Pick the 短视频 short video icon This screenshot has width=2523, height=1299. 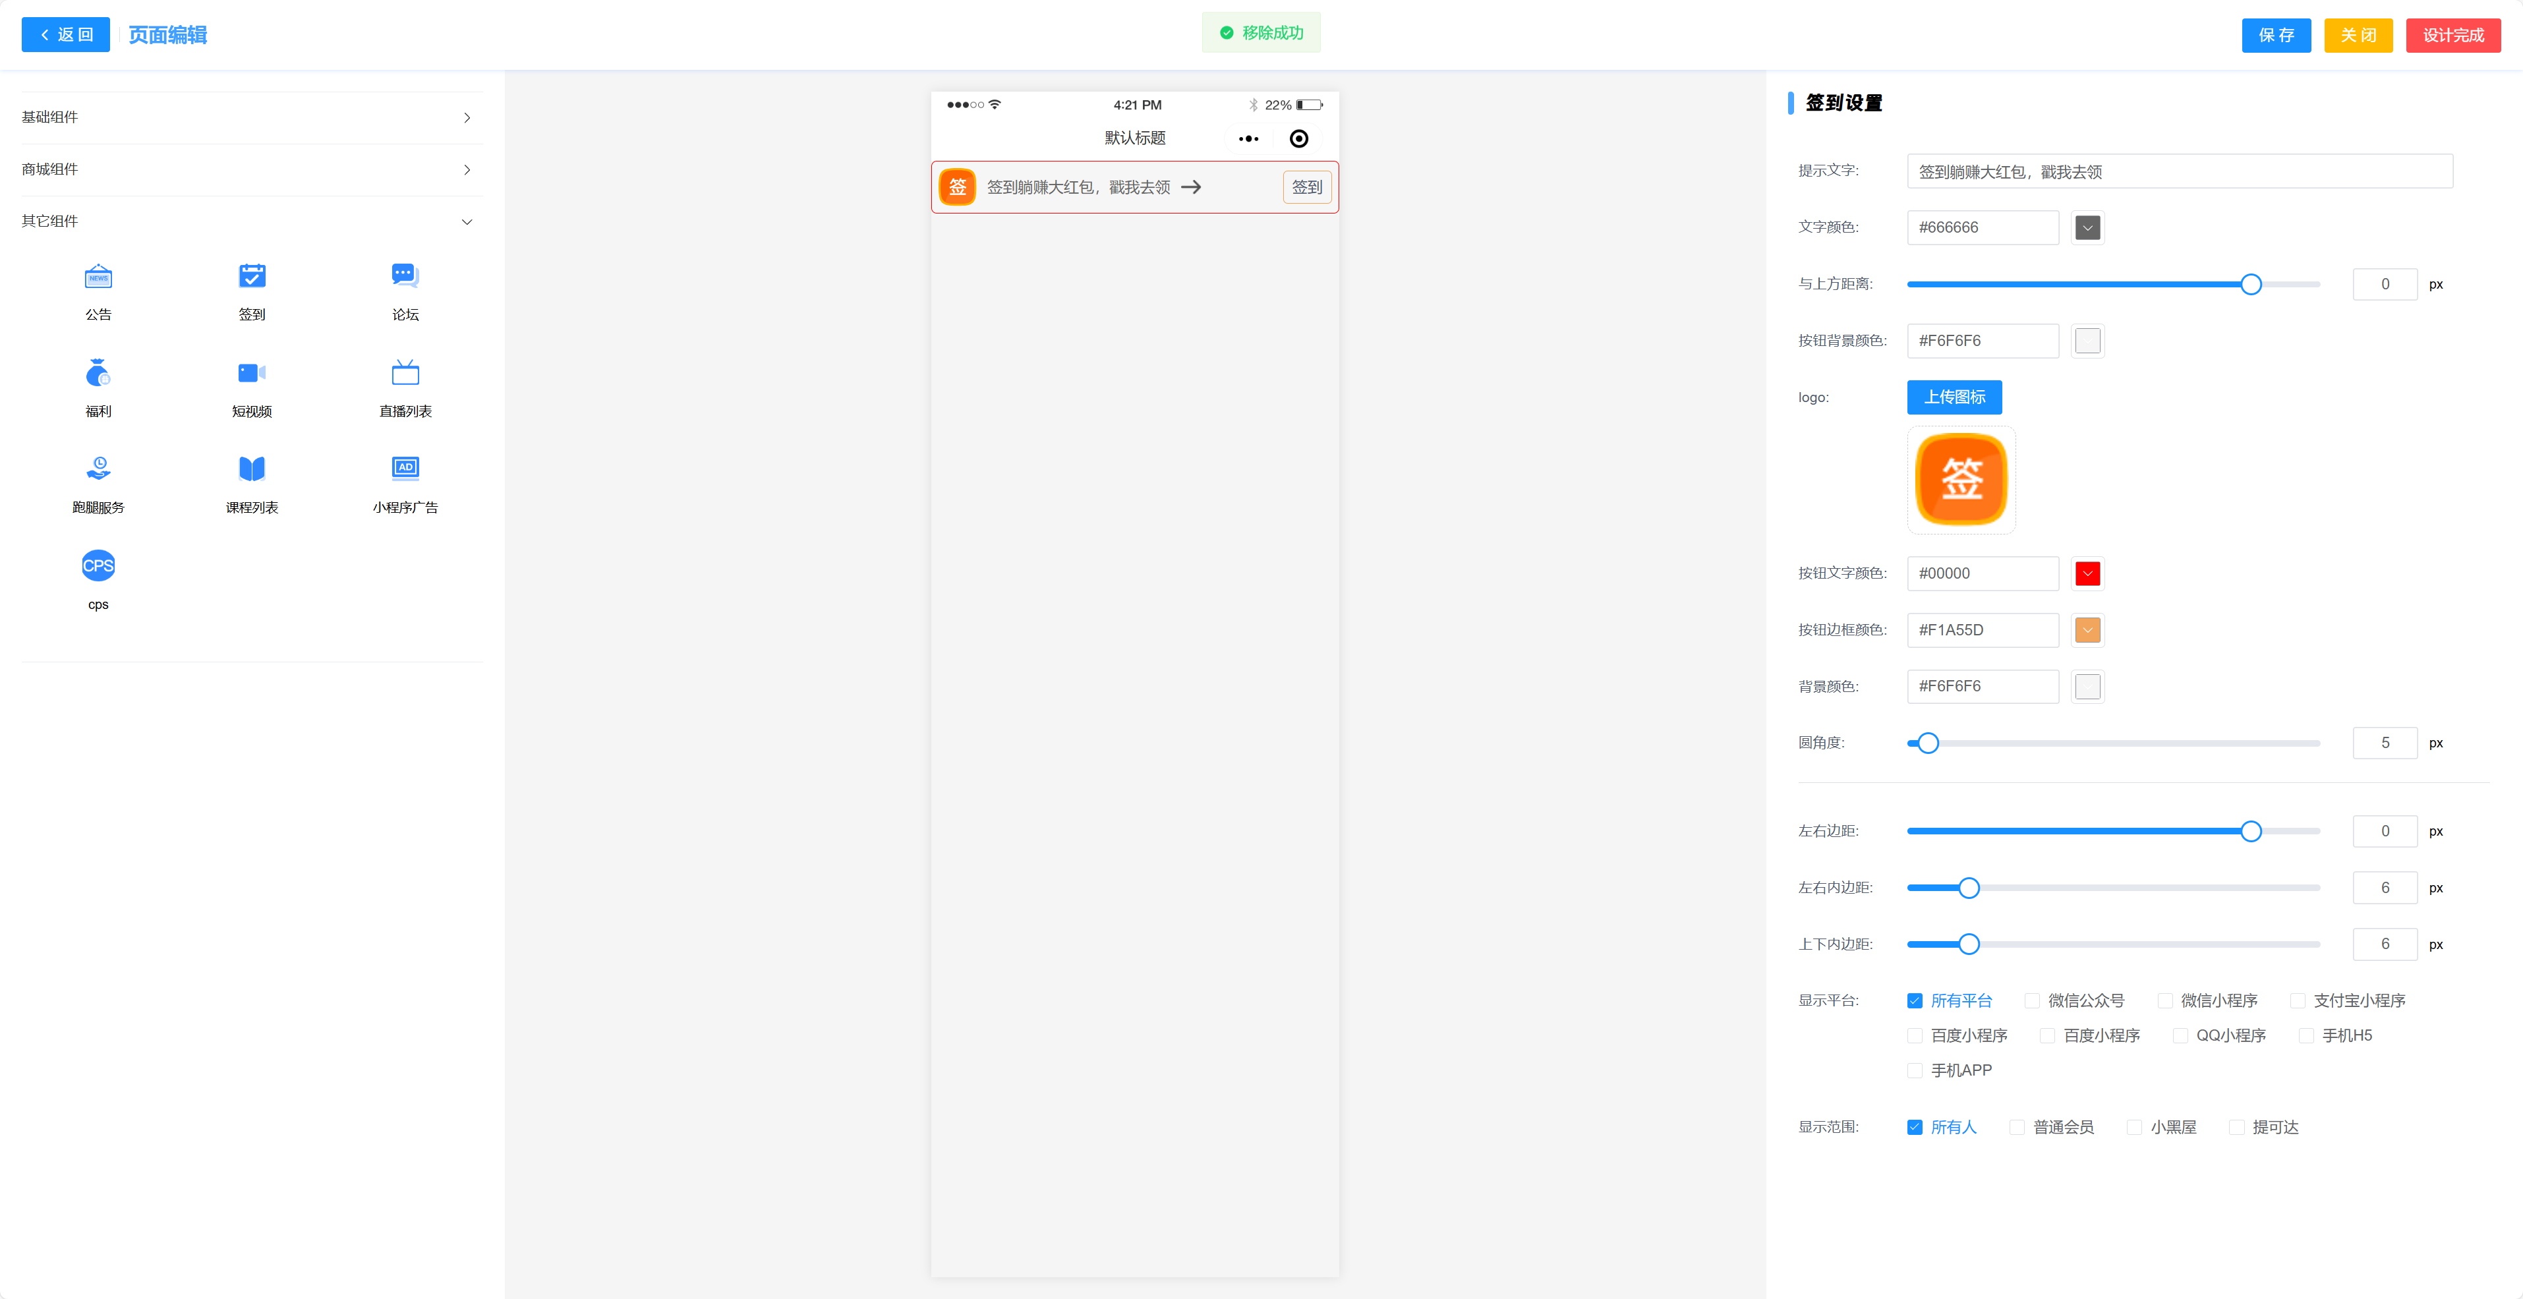(252, 373)
